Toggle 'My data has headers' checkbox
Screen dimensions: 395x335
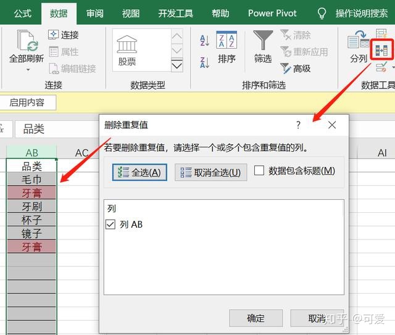click(x=259, y=170)
